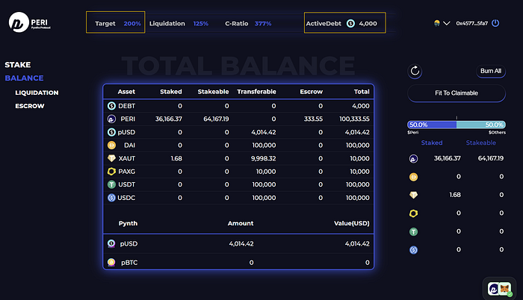Click the USDC asset icon in table

tap(111, 198)
